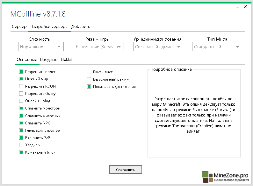Disable the Командный блок checkbox
The height and width of the screenshot is (186, 253).
click(21, 152)
